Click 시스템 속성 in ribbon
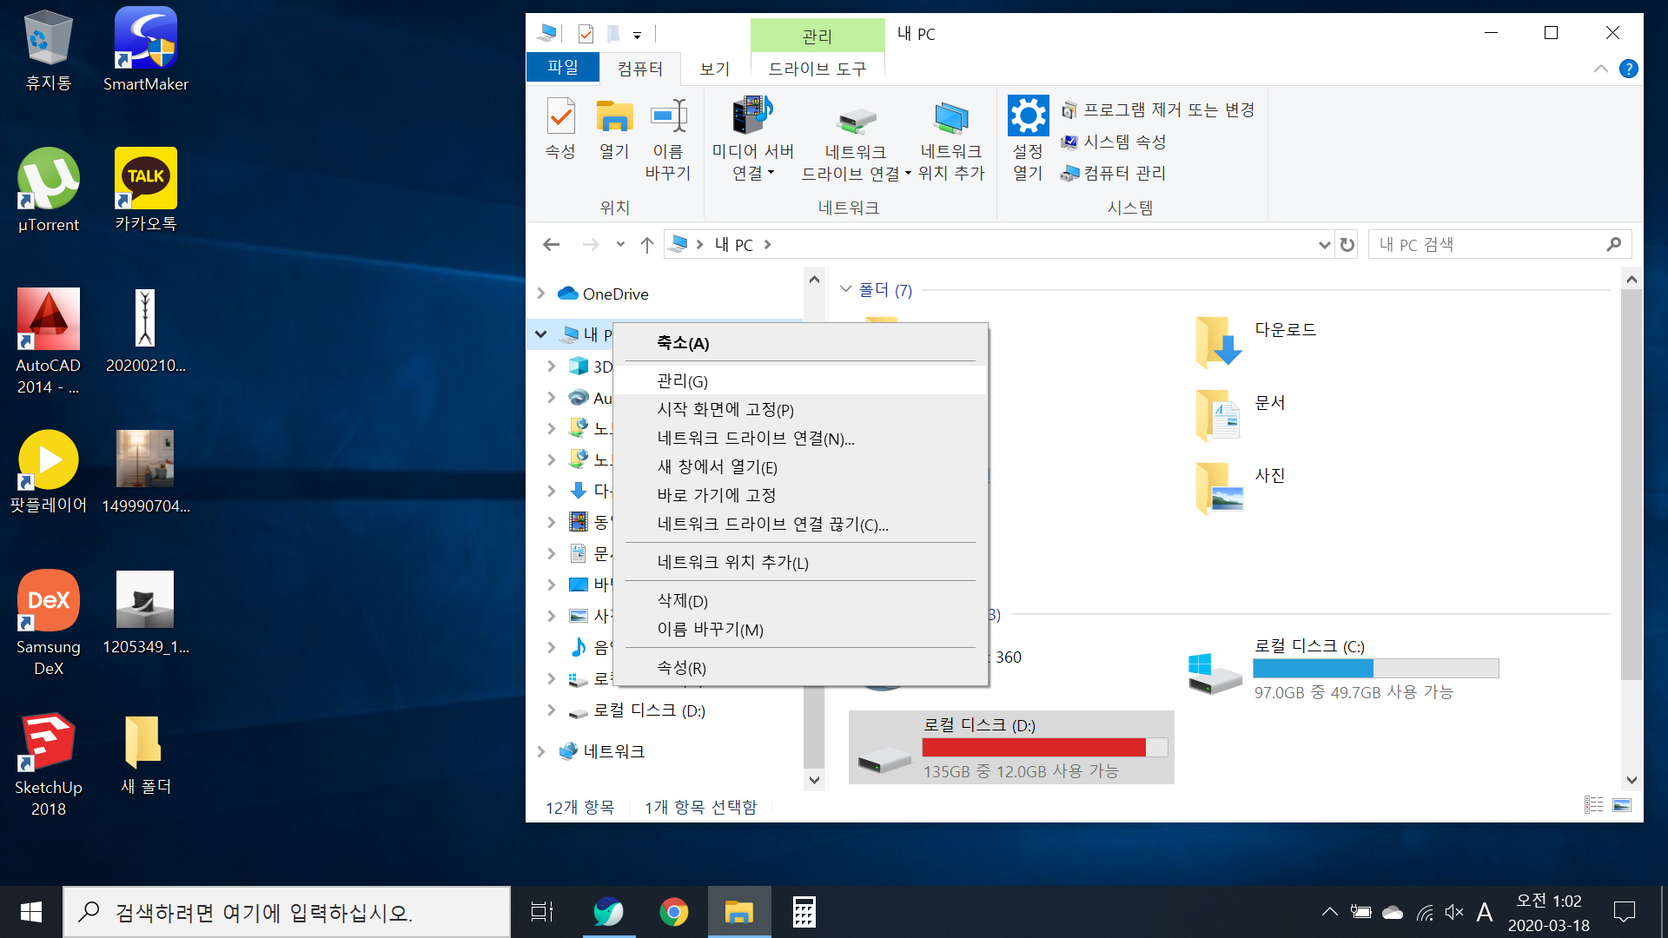 pos(1114,142)
